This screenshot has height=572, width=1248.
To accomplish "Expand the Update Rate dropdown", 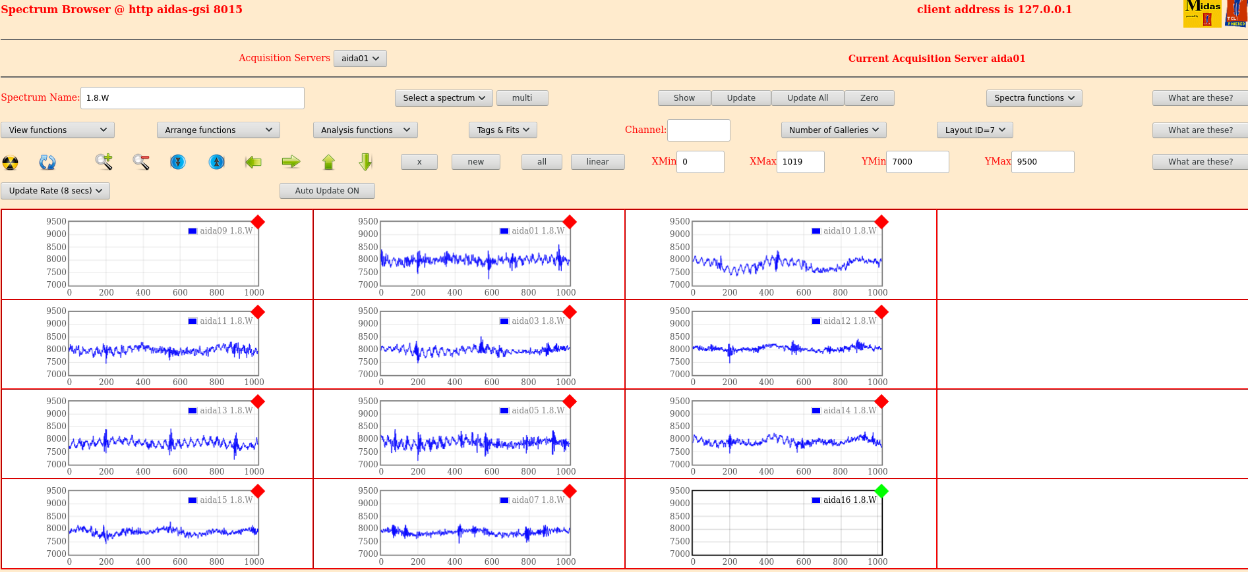I will point(55,191).
